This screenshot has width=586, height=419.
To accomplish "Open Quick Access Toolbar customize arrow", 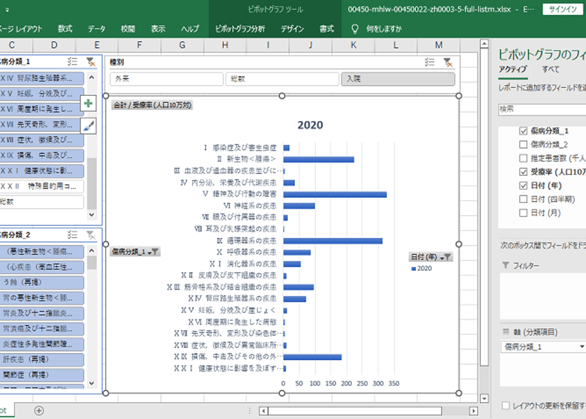I will [x=7, y=10].
